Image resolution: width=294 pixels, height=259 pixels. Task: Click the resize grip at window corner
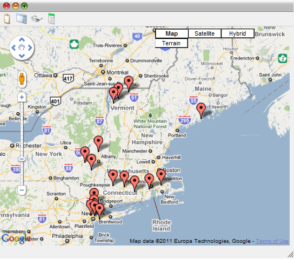point(291,255)
